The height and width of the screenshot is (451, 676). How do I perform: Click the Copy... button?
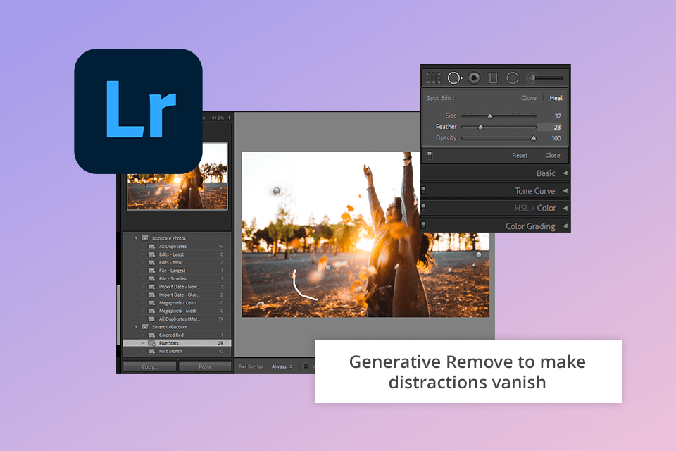tap(149, 366)
